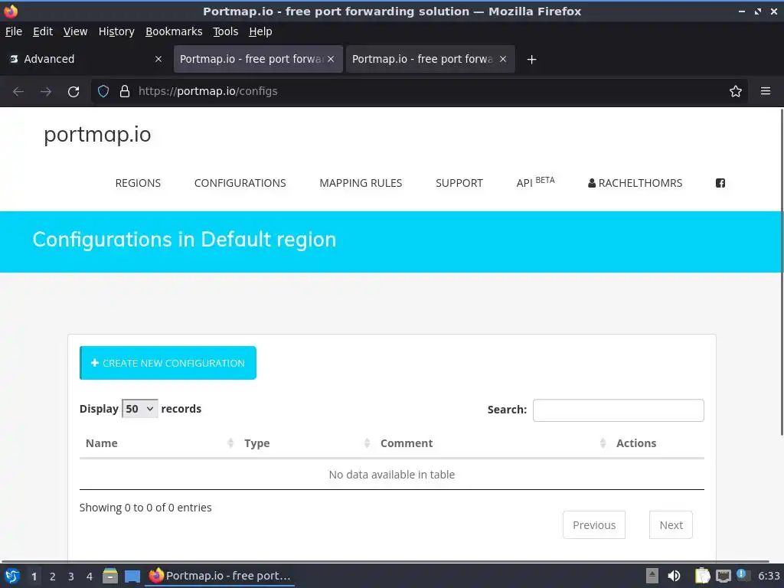784x588 pixels.
Task: Go back using the browser back arrow
Action: click(18, 92)
